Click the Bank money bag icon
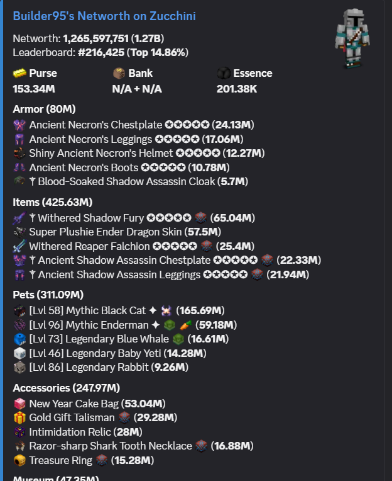This screenshot has height=481, width=392. point(119,73)
